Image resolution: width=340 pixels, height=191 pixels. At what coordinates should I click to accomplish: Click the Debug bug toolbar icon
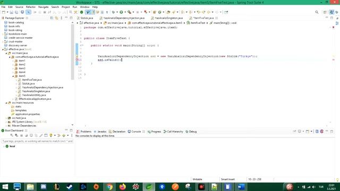tap(113, 12)
